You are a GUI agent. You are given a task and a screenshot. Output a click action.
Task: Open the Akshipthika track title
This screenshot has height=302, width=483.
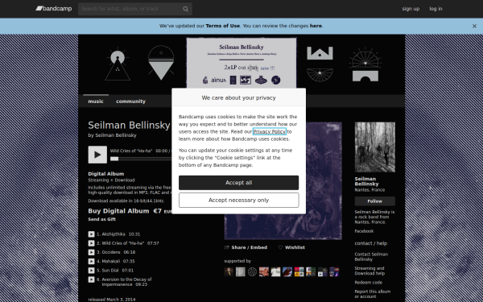coord(114,234)
